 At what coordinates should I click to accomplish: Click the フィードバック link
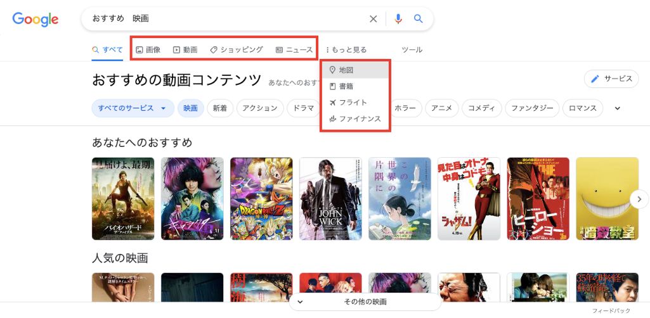[611, 310]
